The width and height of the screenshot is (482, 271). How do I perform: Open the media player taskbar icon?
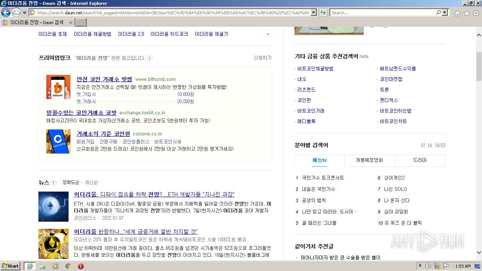[55, 266]
